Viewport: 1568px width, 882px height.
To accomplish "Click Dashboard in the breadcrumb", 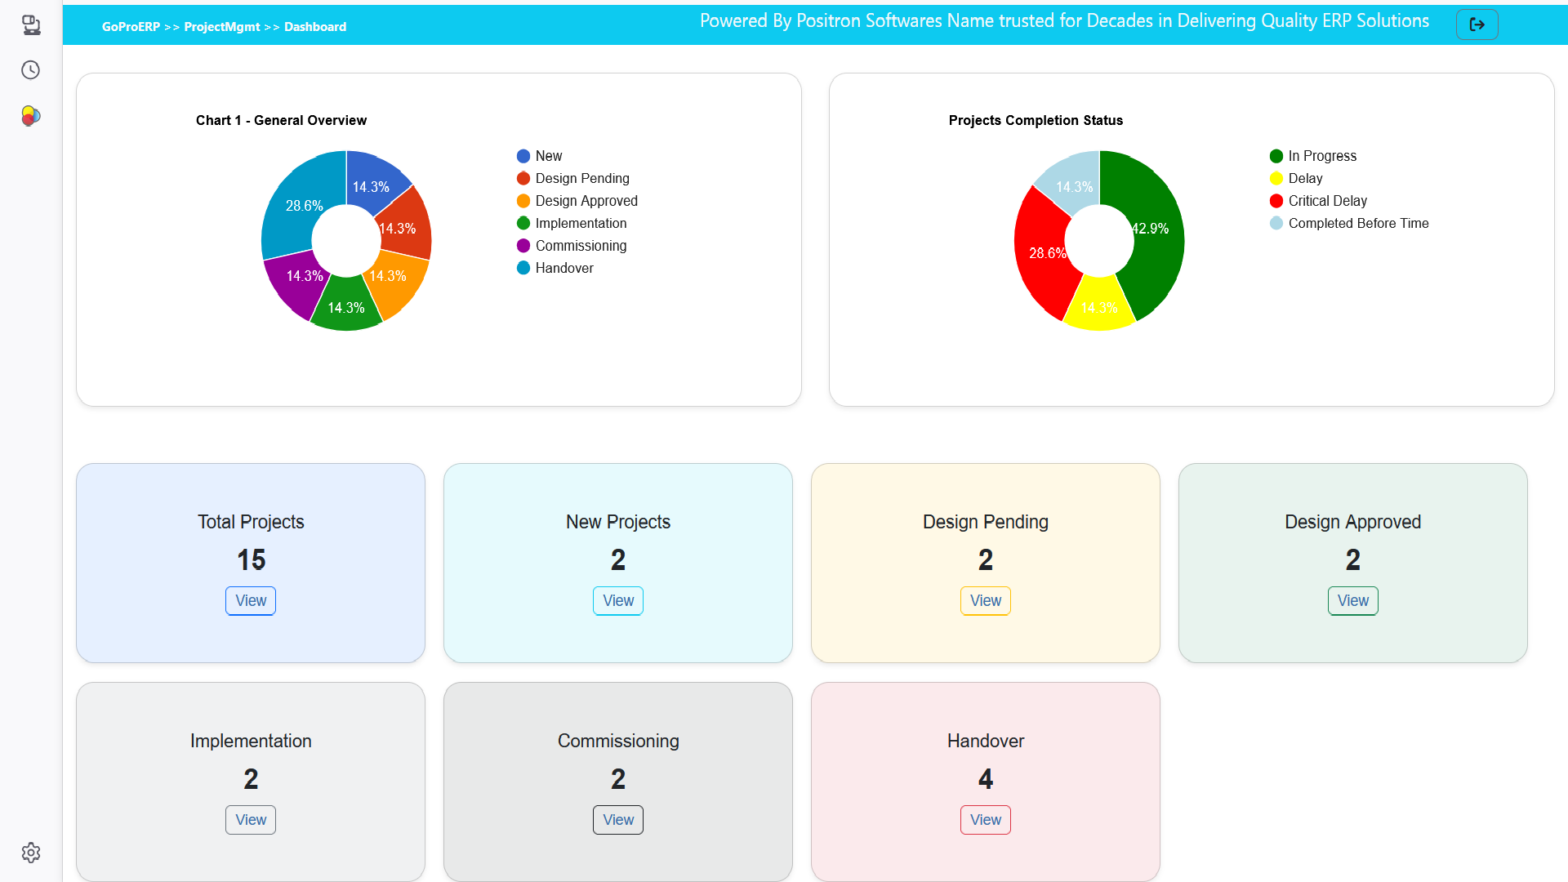I will (315, 26).
